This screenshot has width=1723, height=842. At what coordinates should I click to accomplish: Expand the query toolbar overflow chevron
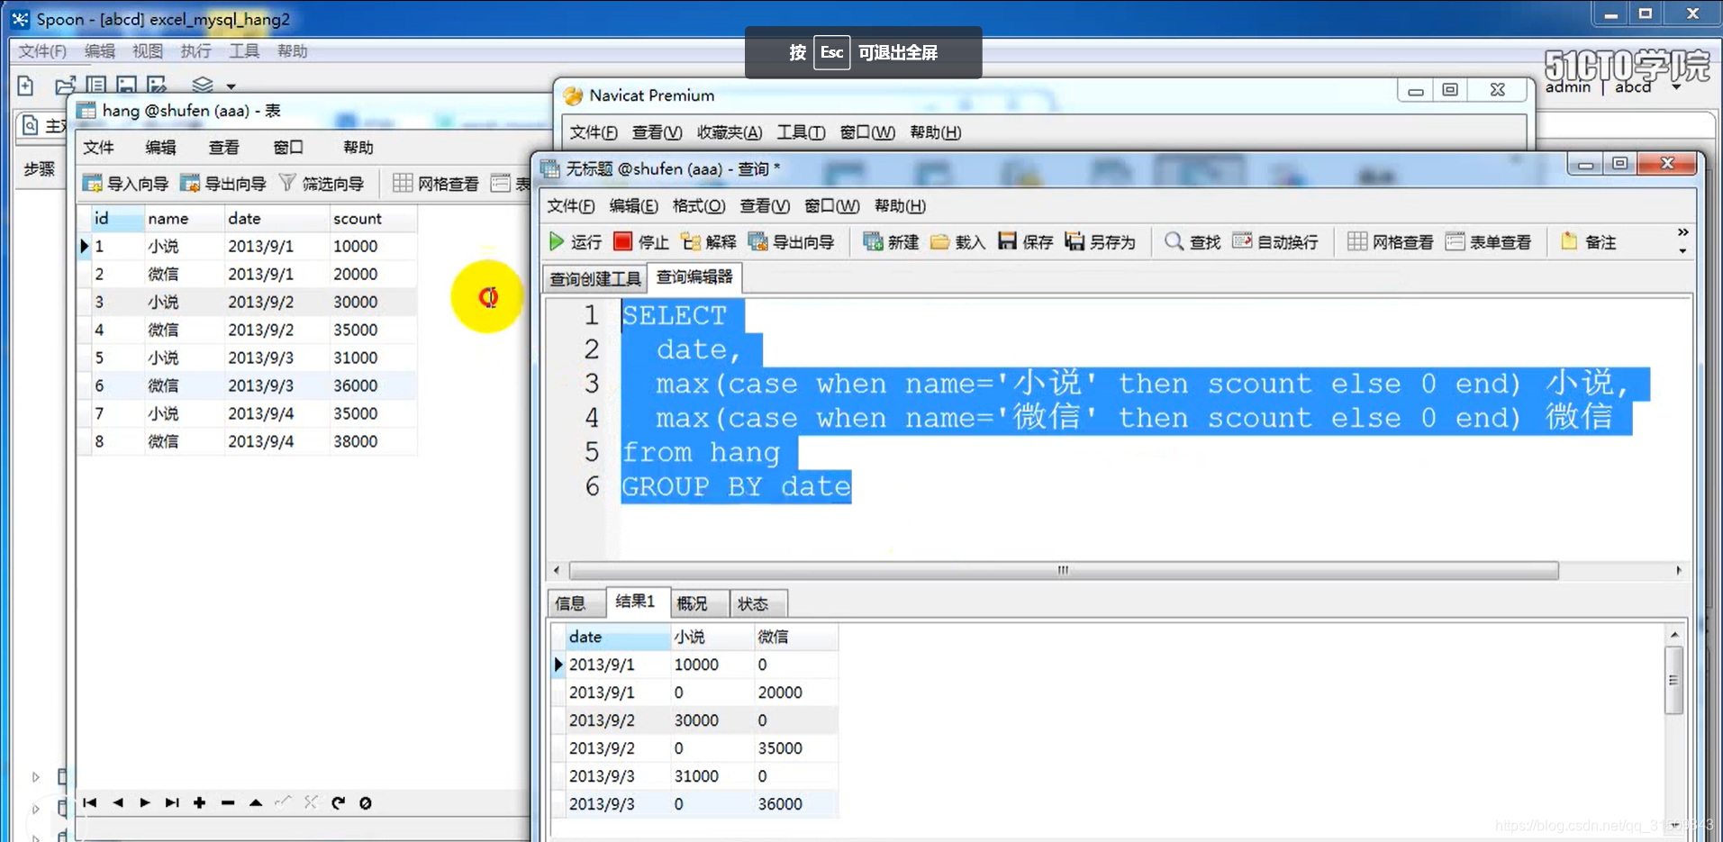1682,232
